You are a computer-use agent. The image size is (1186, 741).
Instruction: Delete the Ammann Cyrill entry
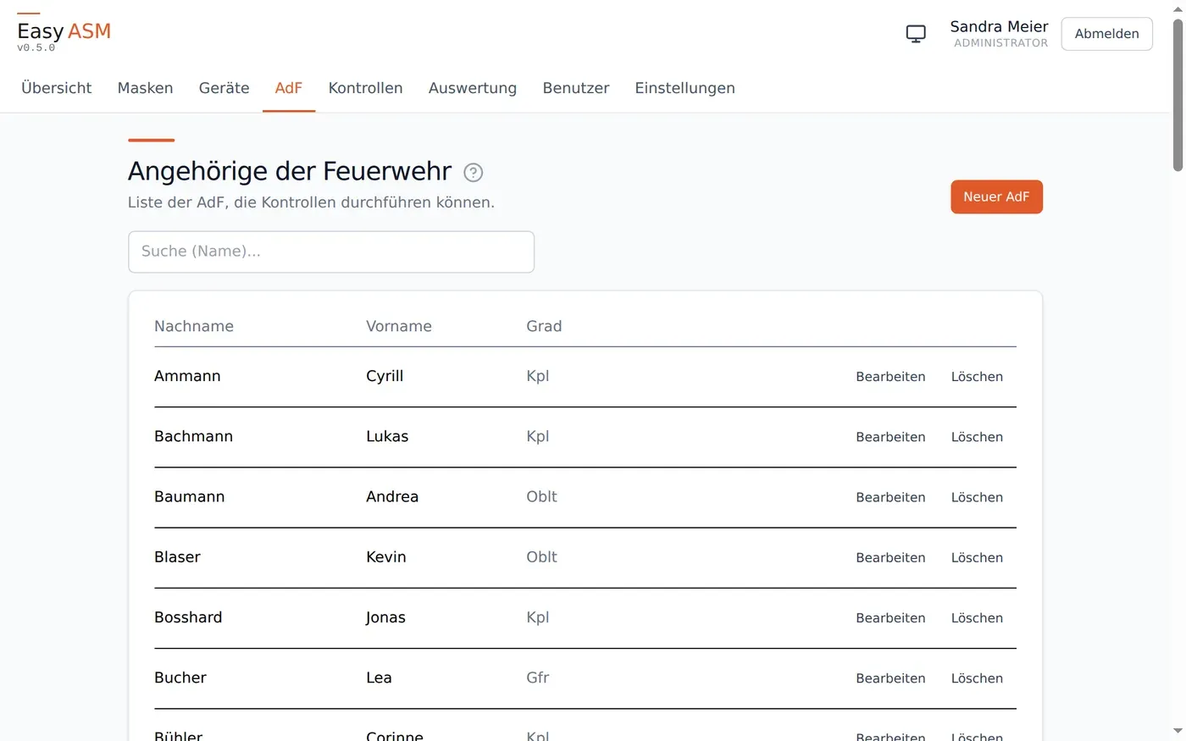[977, 377]
